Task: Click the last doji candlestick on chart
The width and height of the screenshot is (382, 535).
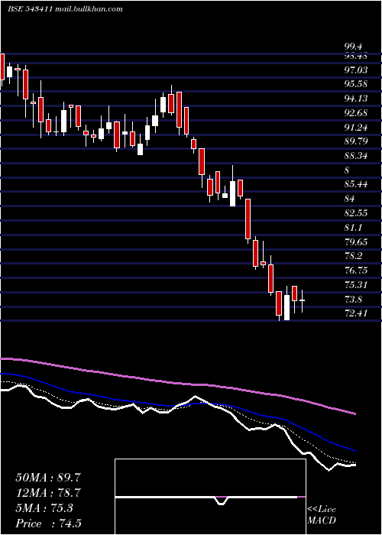Action: point(303,300)
